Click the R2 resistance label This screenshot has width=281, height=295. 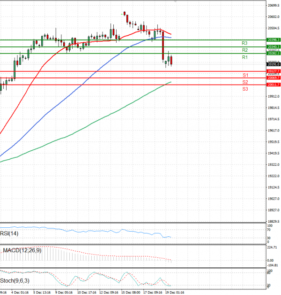tap(245, 50)
